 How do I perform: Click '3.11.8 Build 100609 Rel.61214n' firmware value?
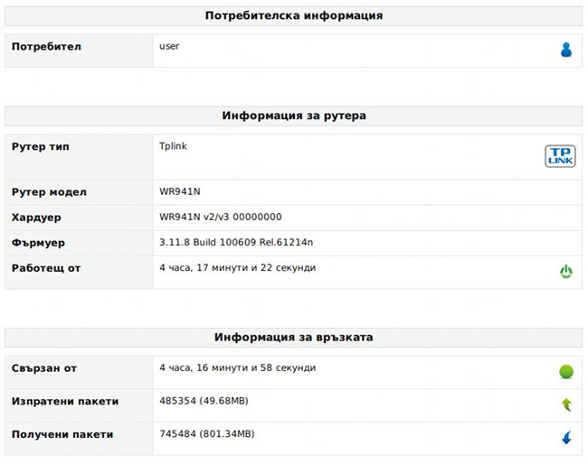click(236, 243)
